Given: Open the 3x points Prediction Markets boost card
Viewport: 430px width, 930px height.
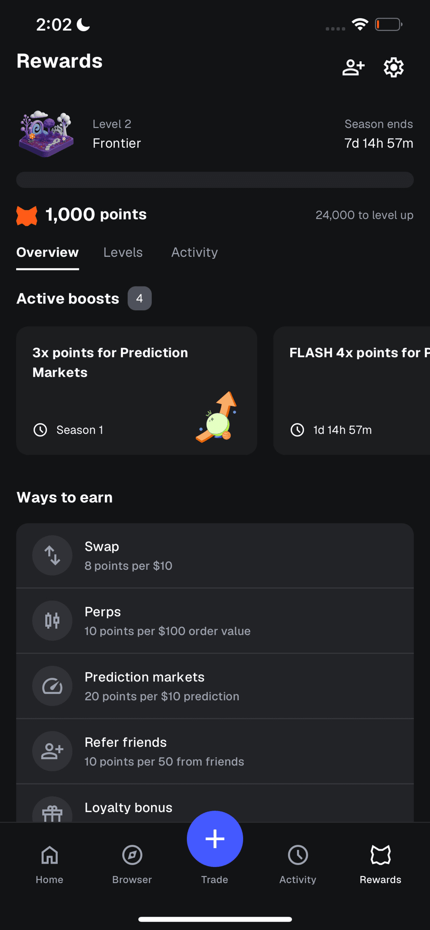Looking at the screenshot, I should 137,390.
